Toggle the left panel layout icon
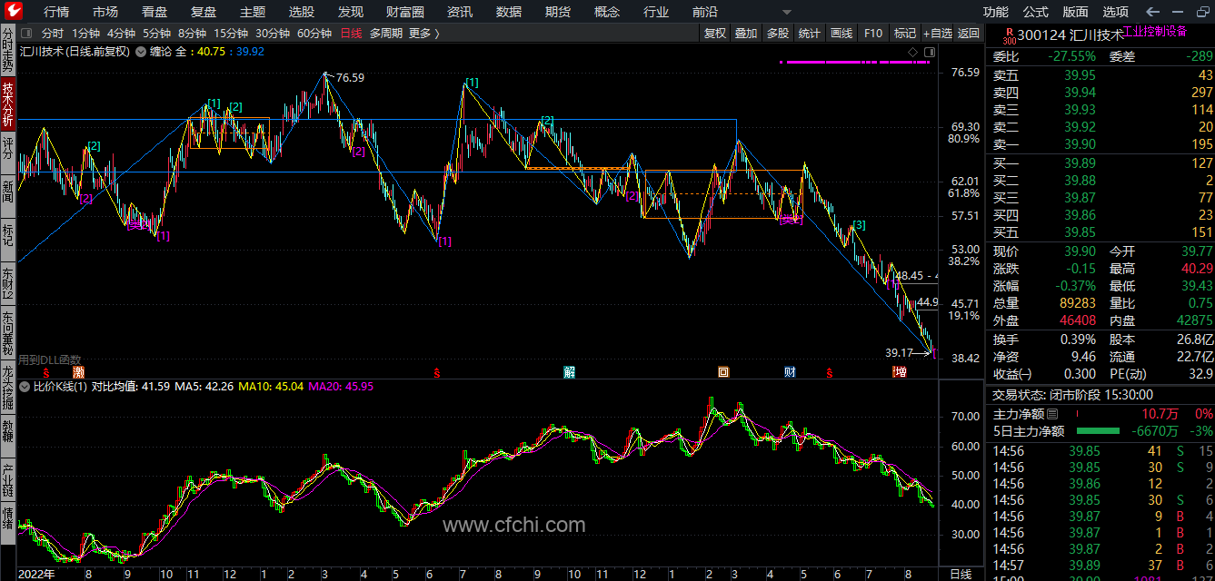This screenshot has height=581, width=1215. coord(25,34)
